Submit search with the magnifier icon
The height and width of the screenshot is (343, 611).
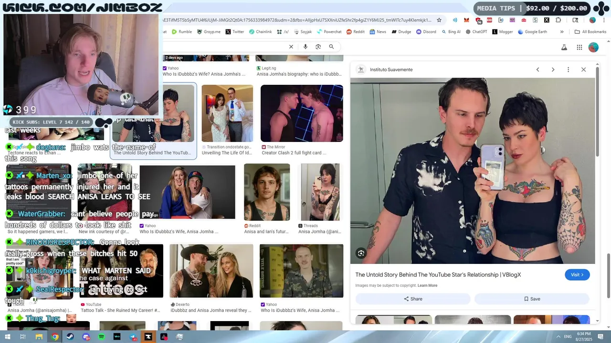point(331,47)
